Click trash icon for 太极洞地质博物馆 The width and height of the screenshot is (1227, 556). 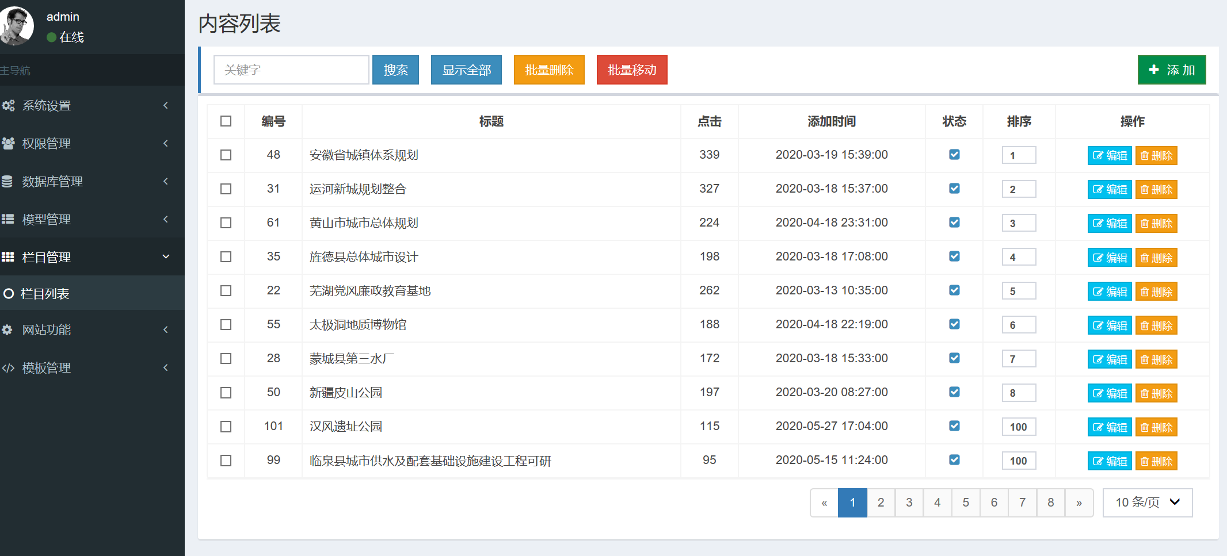(x=1145, y=326)
